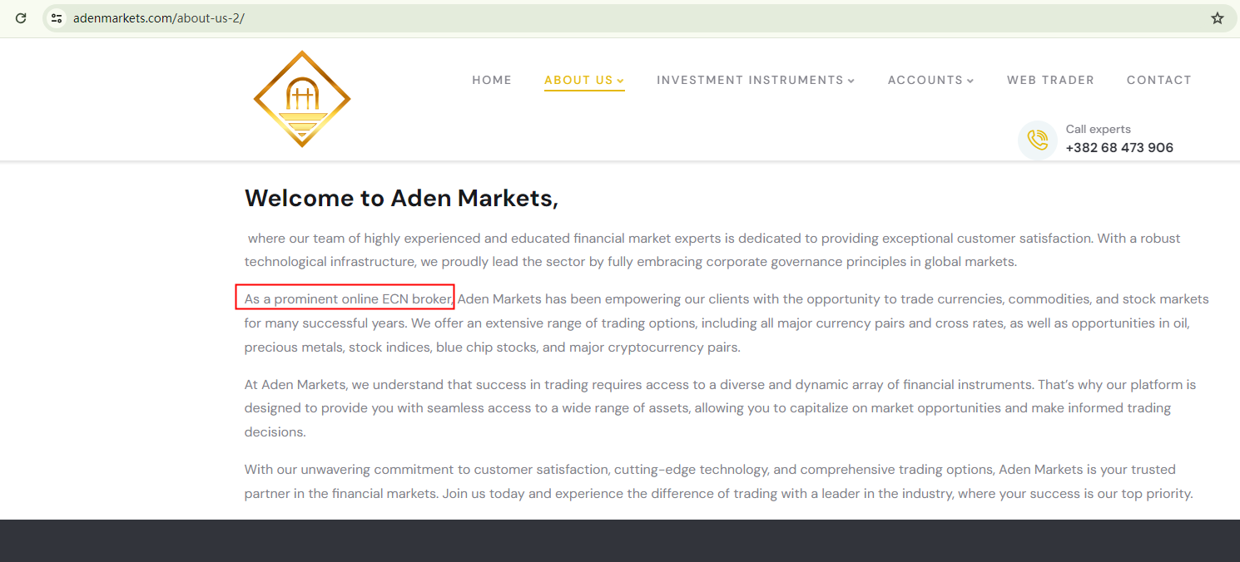Click the yellow phone call icon
The height and width of the screenshot is (562, 1240).
point(1037,139)
